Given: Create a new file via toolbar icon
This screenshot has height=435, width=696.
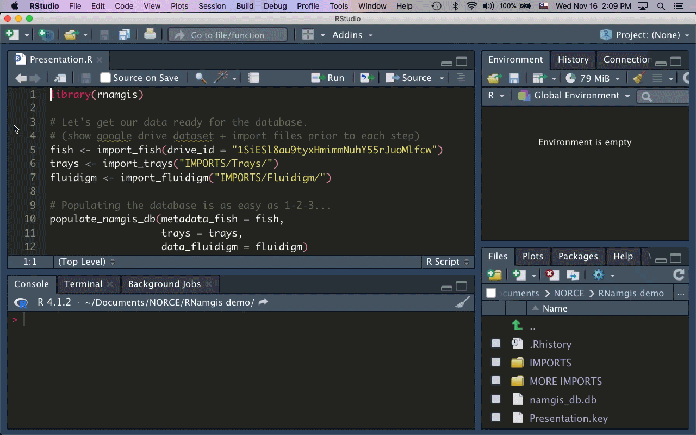Looking at the screenshot, I should pos(12,35).
